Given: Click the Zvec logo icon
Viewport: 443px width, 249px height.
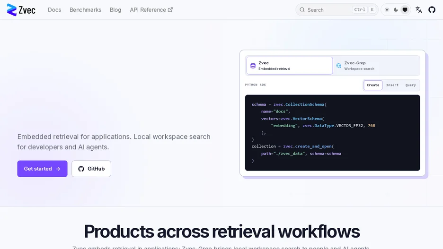Looking at the screenshot, I should (11, 10).
